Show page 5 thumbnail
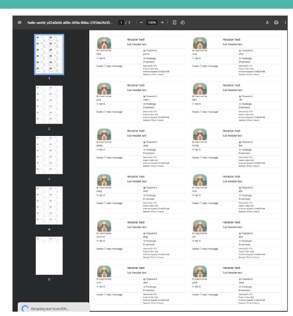The height and width of the screenshot is (316, 293). pos(49,256)
